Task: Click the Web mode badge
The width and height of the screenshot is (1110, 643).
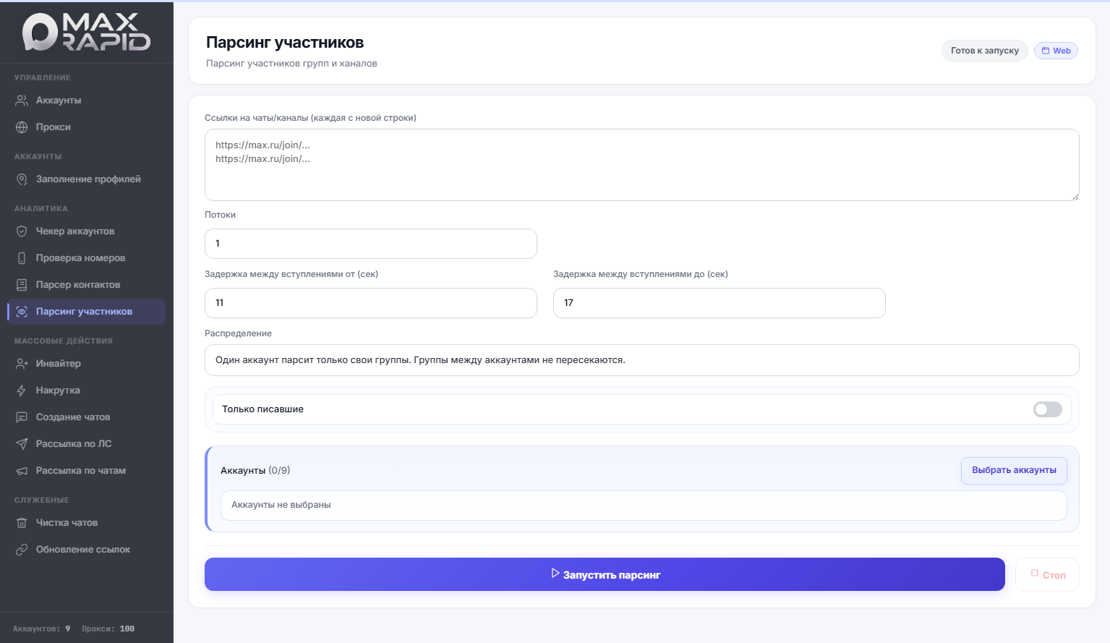Action: click(x=1056, y=51)
